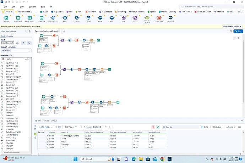
Task: Open Click here for options dropdown
Action: (x=232, y=27)
